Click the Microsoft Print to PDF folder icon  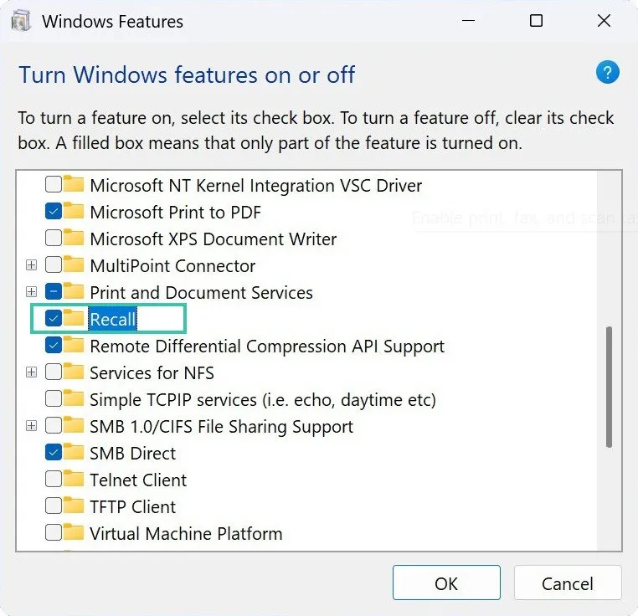75,212
